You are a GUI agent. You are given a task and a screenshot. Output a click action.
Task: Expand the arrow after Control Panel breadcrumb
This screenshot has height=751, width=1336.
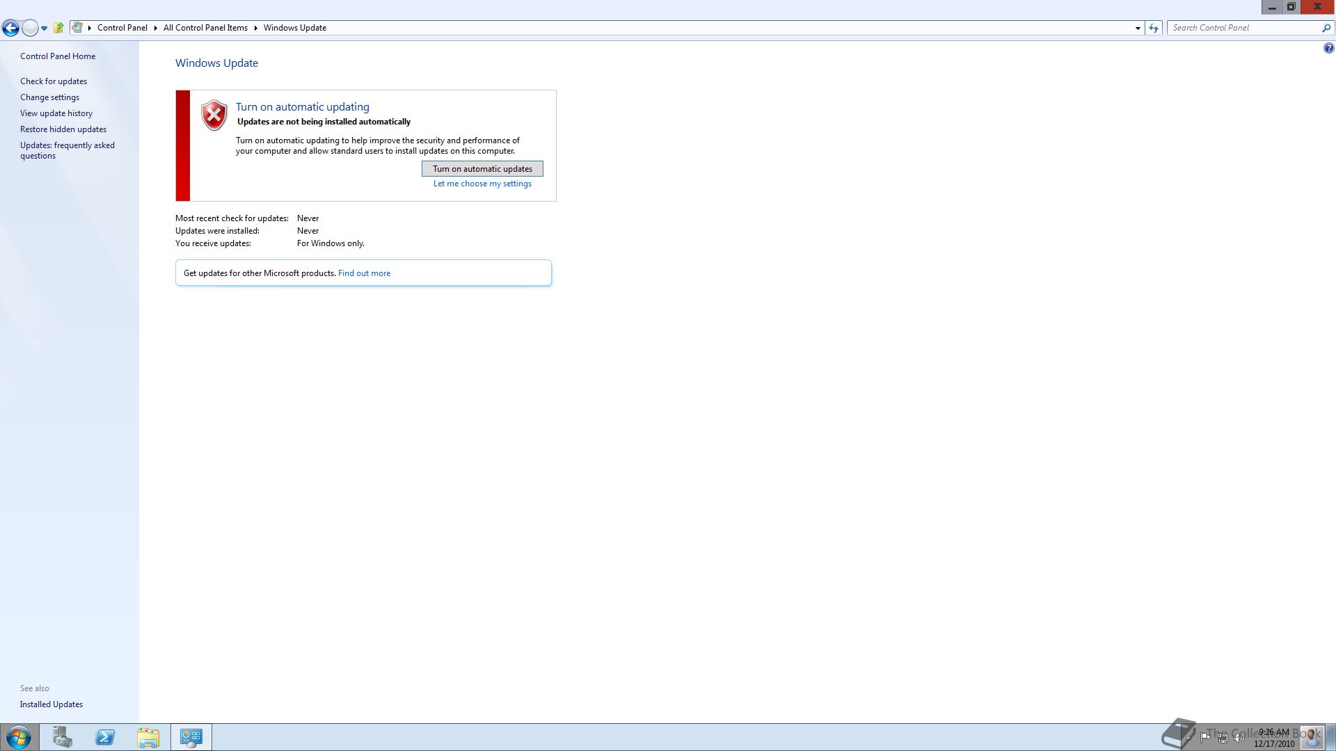155,28
